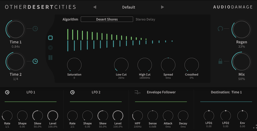Click the LFO 1 sync clock icon
Screen dimensions: 257x131
7,92
